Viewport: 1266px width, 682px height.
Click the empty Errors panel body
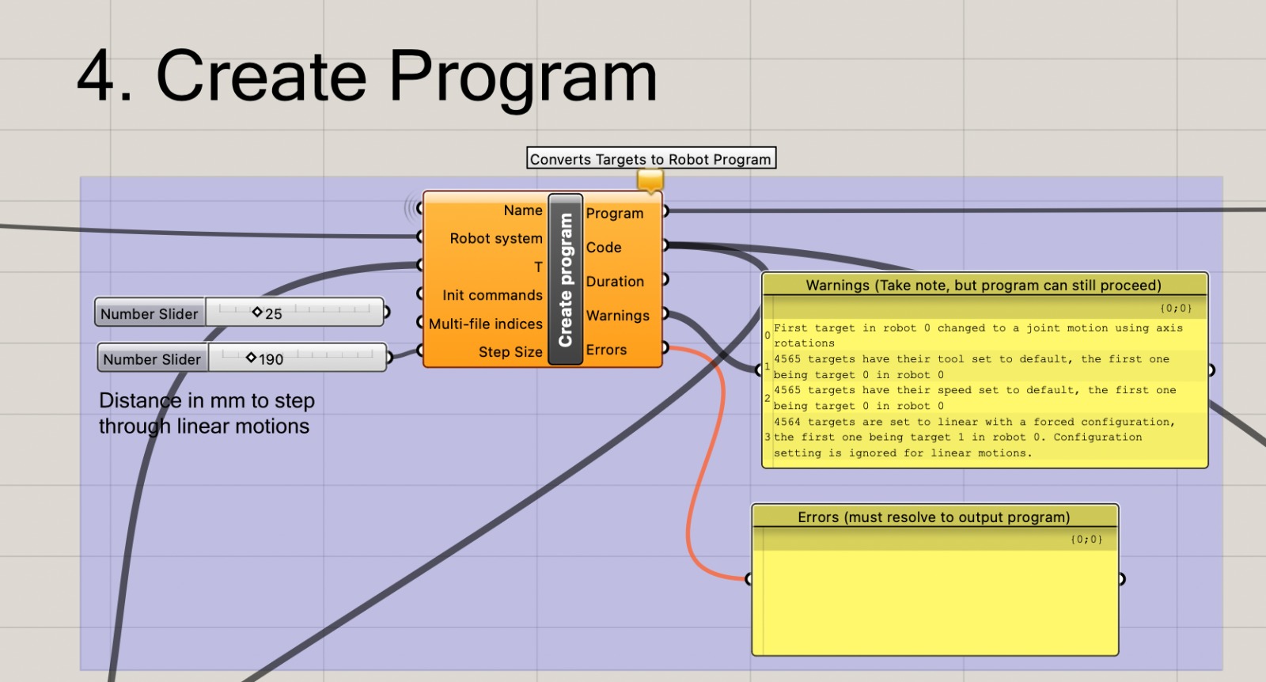coord(934,601)
